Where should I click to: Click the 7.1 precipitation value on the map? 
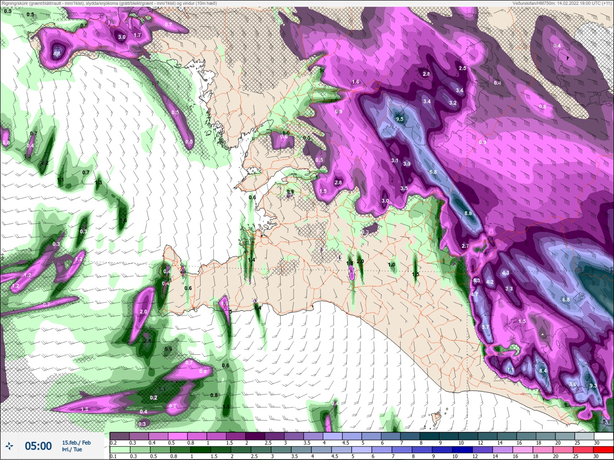510,370
